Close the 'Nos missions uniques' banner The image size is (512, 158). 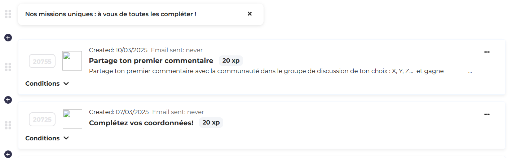point(250,14)
